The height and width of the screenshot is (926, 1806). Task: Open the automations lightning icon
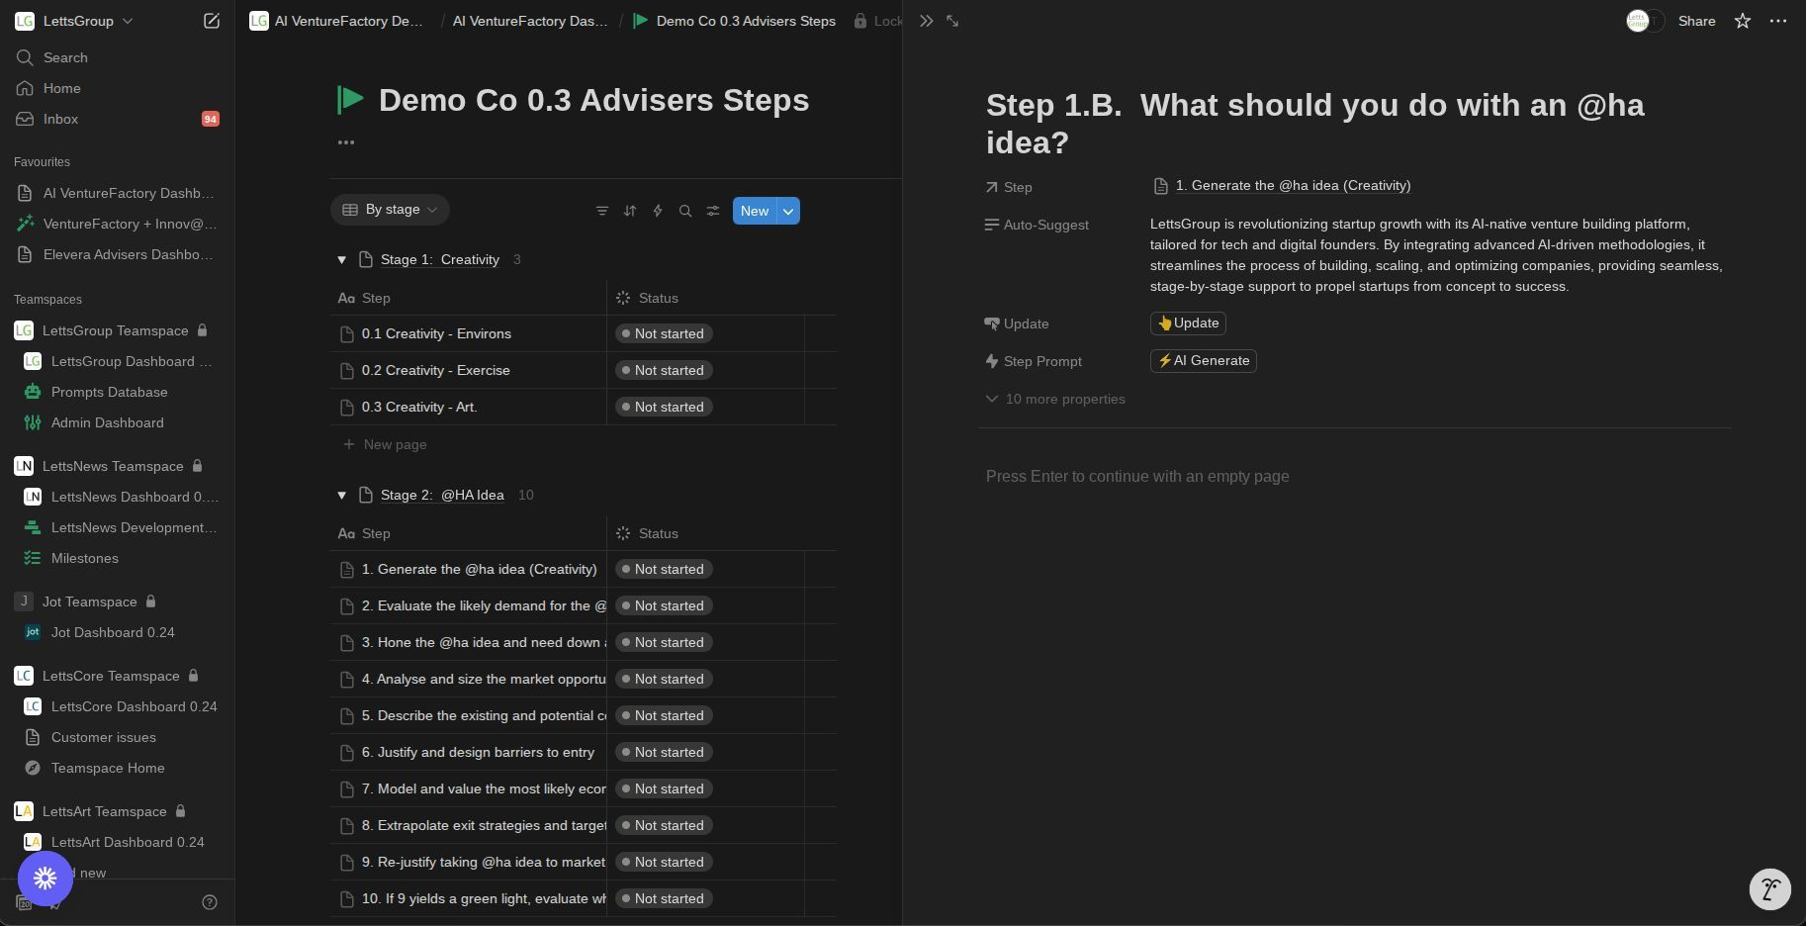pos(658,211)
